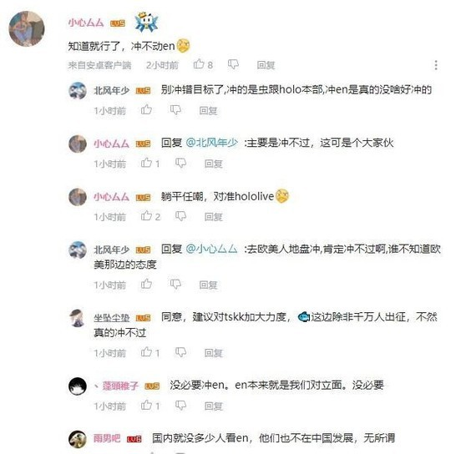Dislike the top comment by 小心ムム

[233, 64]
